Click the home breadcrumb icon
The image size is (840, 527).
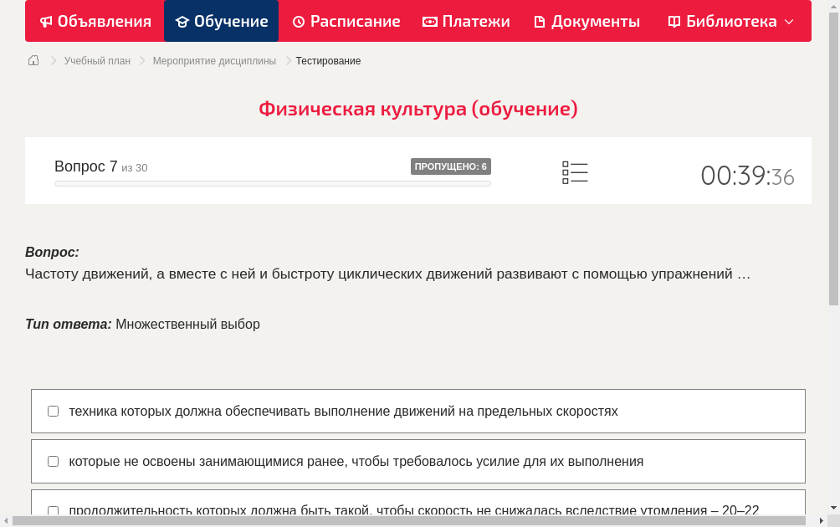(x=33, y=60)
